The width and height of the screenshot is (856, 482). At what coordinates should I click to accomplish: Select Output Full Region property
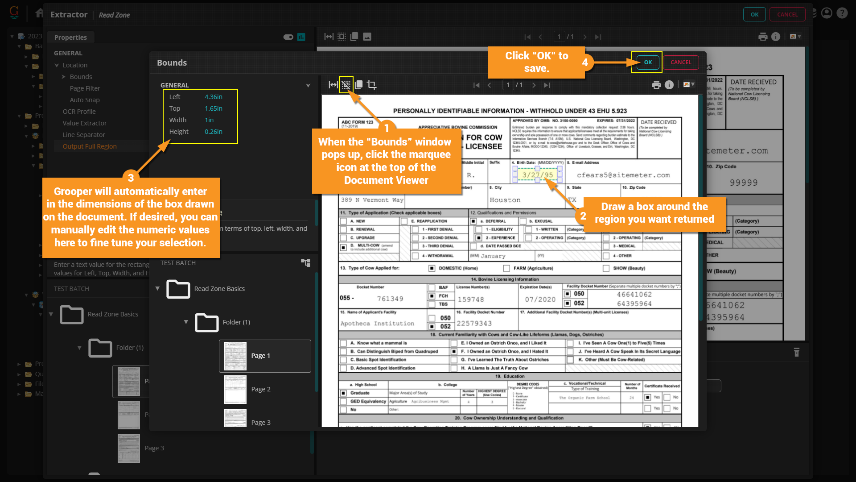point(90,146)
